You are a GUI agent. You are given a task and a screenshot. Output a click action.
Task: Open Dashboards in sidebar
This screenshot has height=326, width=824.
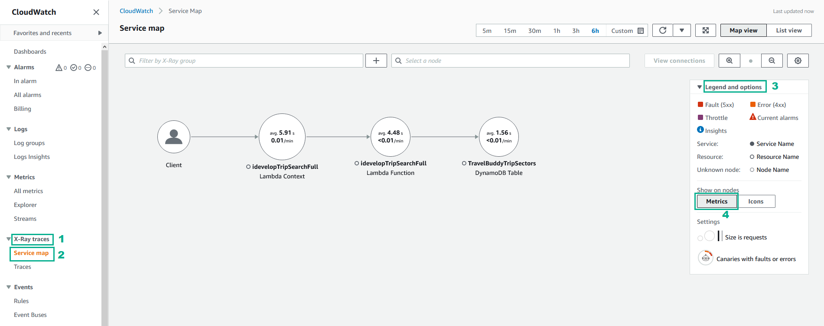point(30,52)
